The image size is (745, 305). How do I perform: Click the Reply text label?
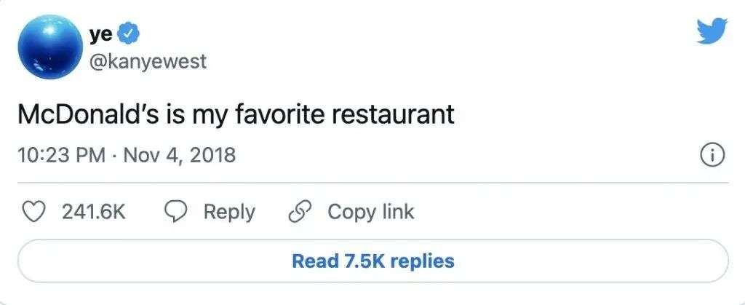point(228,212)
